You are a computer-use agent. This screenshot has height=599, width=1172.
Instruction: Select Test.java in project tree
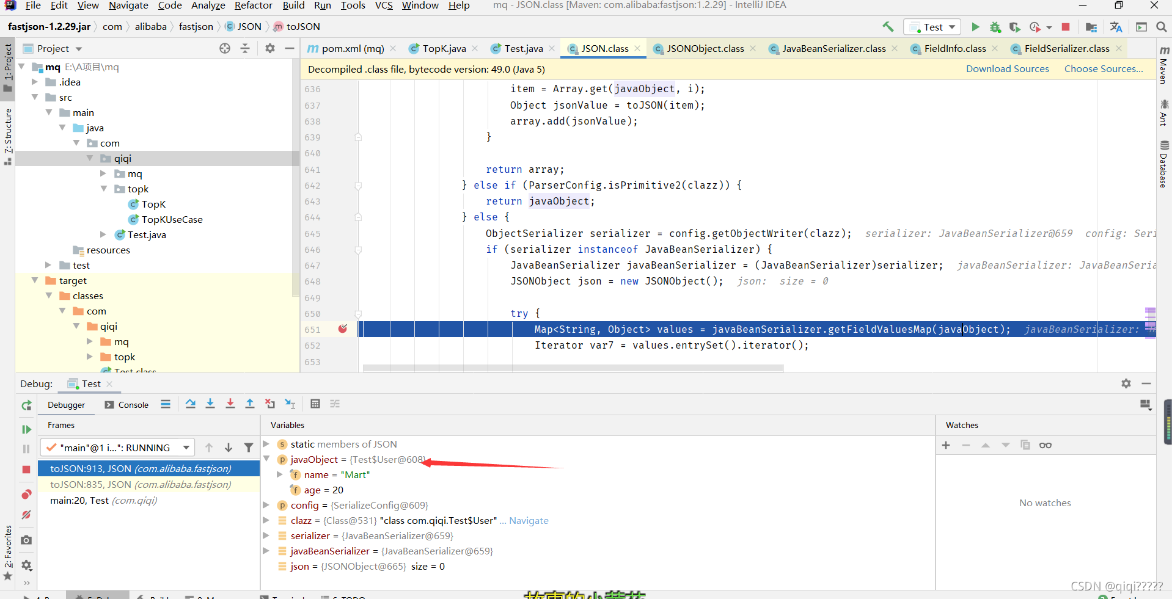pyautogui.click(x=147, y=234)
